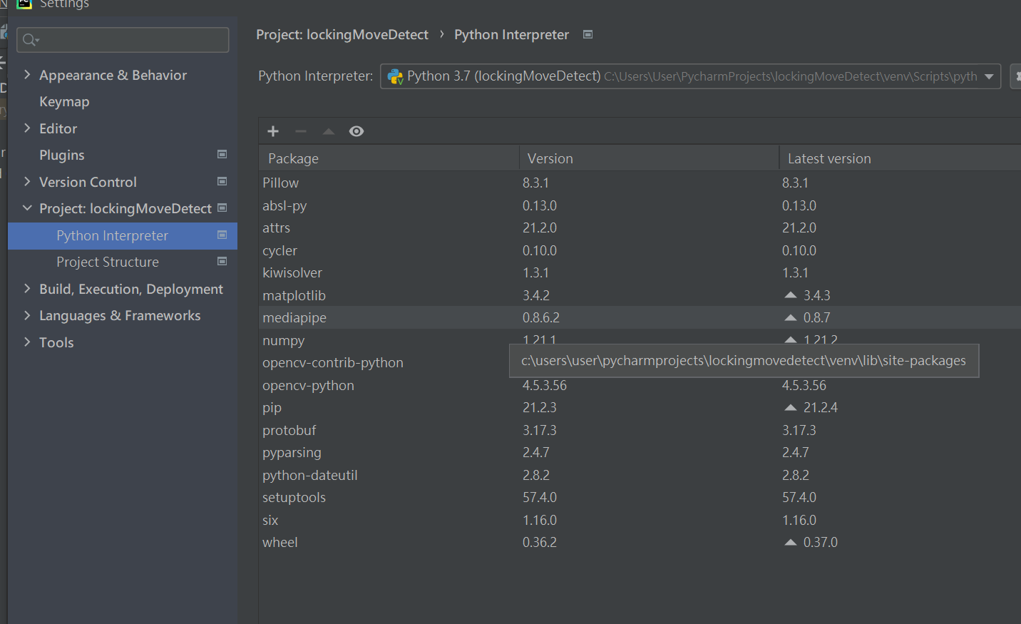1021x624 pixels.
Task: Click setuptools version 57.4.0 cell
Action: [x=540, y=497]
